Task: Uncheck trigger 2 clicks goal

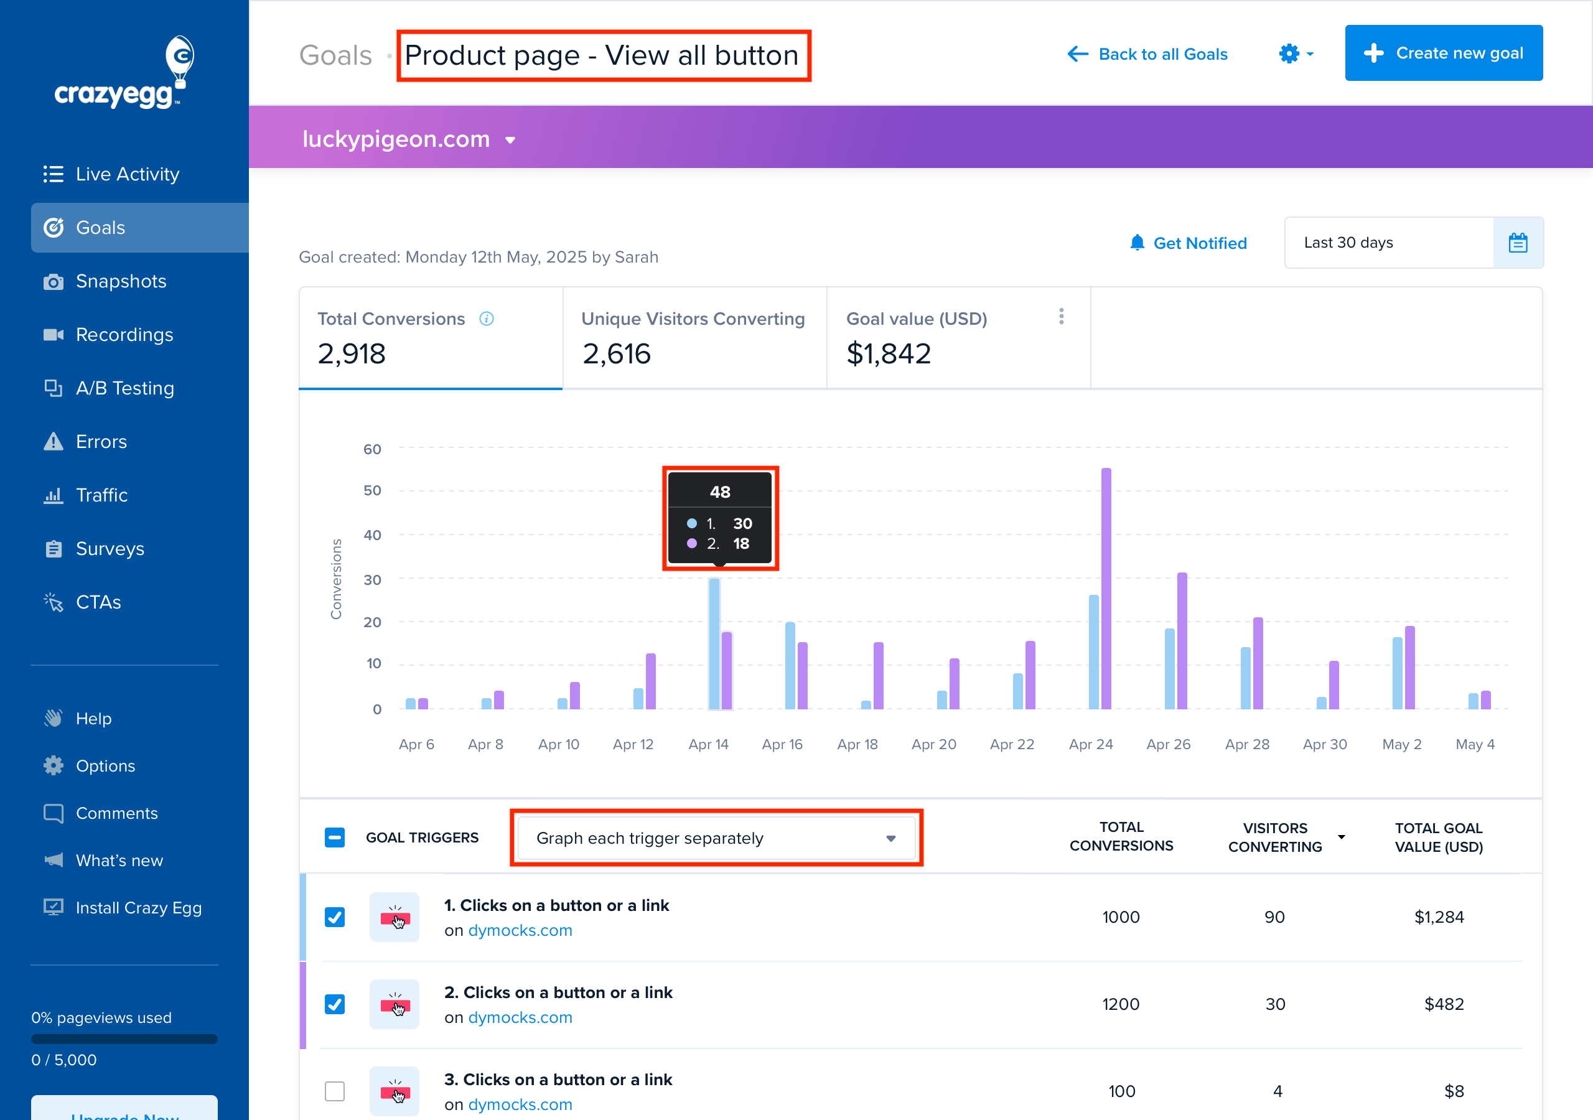Action: [335, 1004]
